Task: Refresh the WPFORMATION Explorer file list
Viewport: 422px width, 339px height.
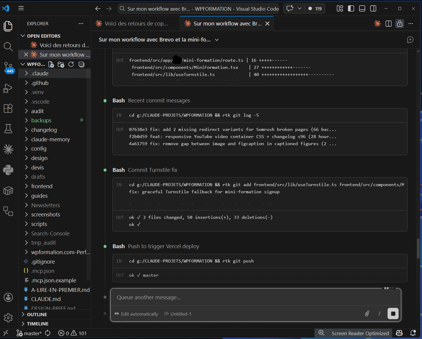Action: [71, 64]
